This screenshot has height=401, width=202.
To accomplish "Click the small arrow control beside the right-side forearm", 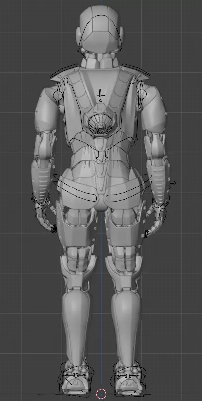I will 173,183.
